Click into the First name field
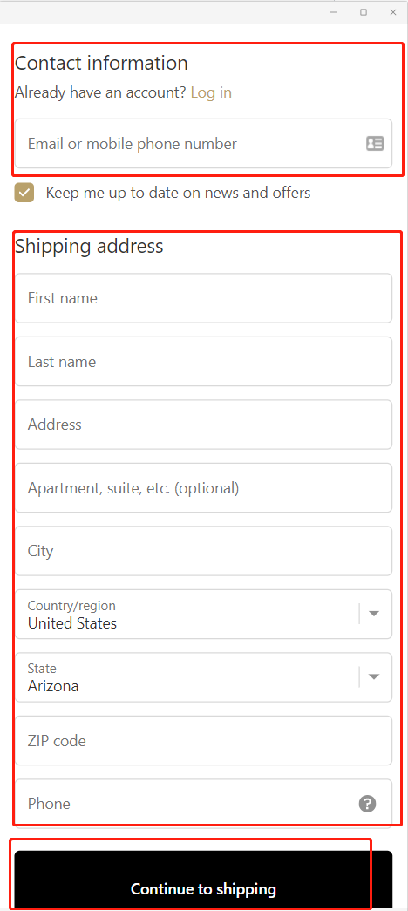 point(203,298)
